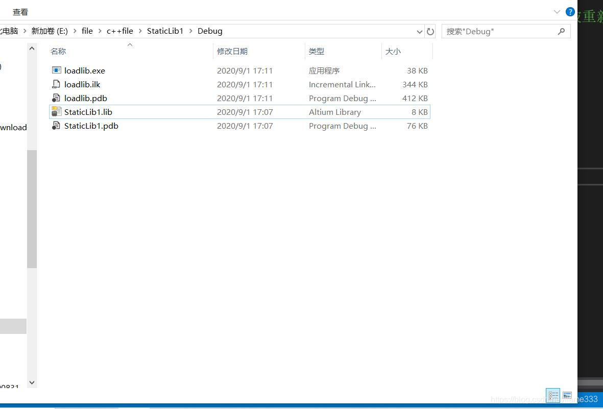
Task: Expand breadcrumb arrow after StaticLib1
Action: 190,31
